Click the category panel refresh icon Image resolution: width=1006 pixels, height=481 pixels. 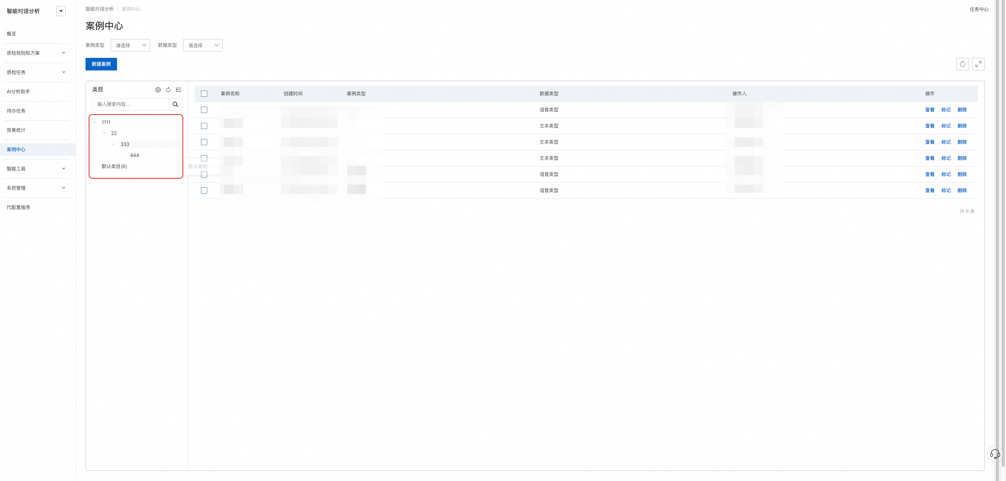(168, 90)
